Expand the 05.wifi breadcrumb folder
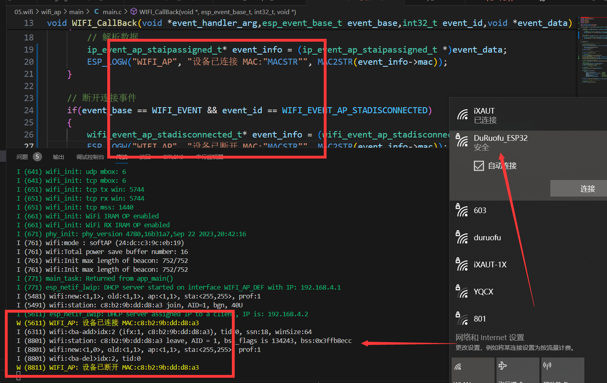Image resolution: width=607 pixels, height=383 pixels. [x=24, y=12]
